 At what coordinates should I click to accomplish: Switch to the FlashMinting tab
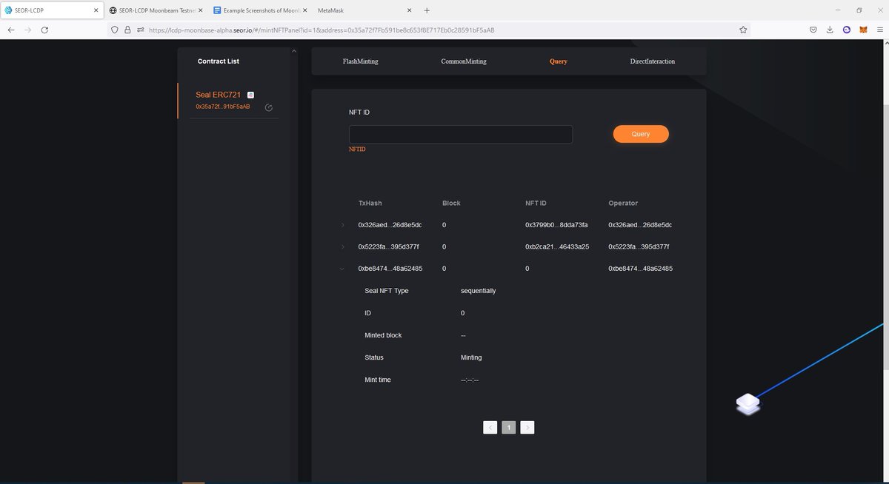tap(359, 61)
